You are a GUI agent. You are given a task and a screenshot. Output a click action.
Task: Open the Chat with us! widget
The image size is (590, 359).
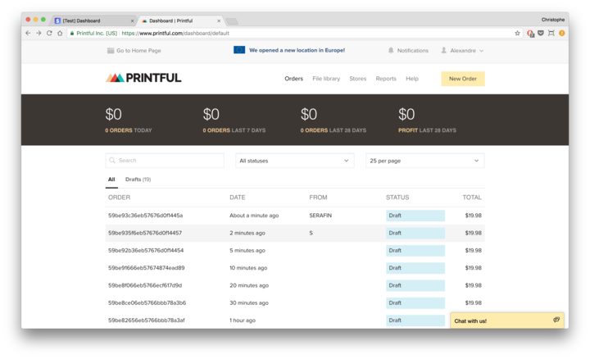(x=507, y=320)
